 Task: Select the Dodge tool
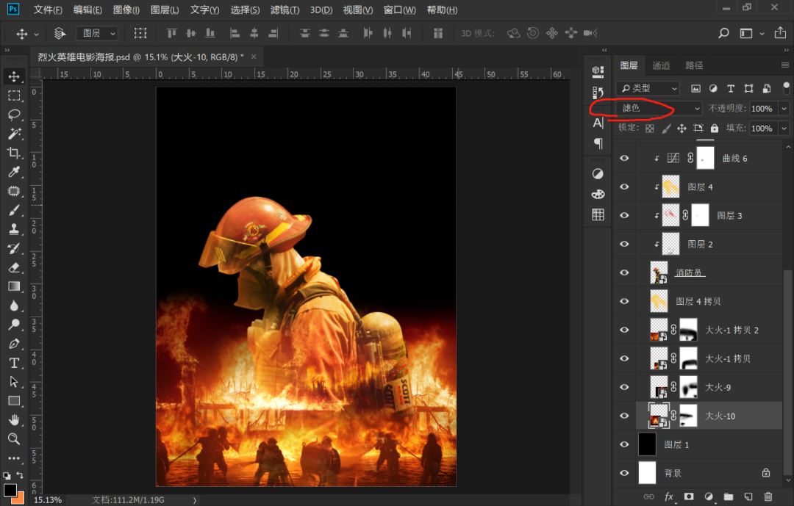(x=14, y=325)
